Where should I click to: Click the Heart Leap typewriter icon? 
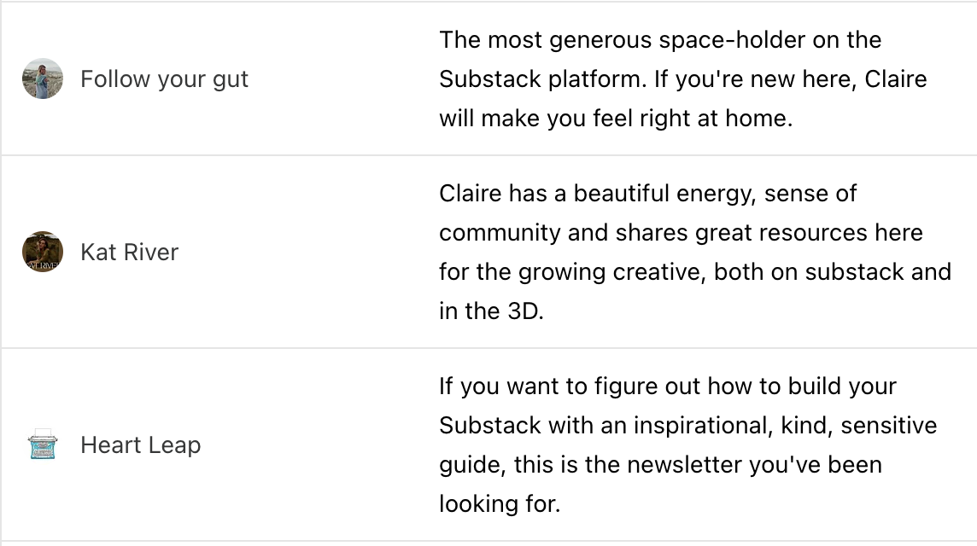point(43,445)
